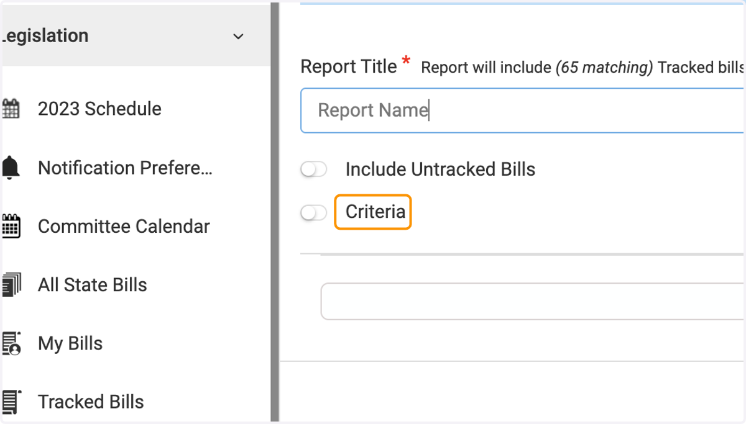
Task: Click the Criteria label text
Action: (375, 212)
